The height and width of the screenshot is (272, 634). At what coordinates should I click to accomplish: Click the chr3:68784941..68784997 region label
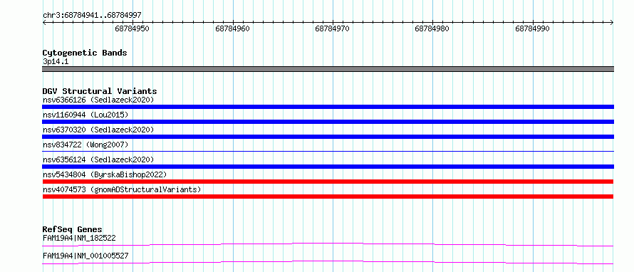pyautogui.click(x=92, y=16)
